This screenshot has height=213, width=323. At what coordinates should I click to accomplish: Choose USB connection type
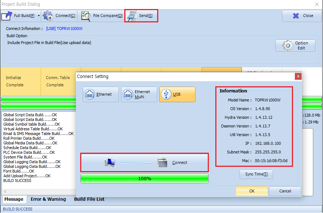pyautogui.click(x=177, y=95)
